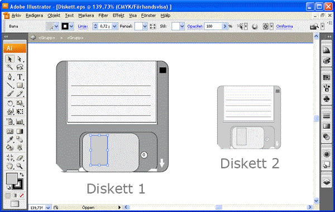The width and height of the screenshot is (335, 212).
Task: Open the stroke color dropdown in control bar
Action: 71,26
